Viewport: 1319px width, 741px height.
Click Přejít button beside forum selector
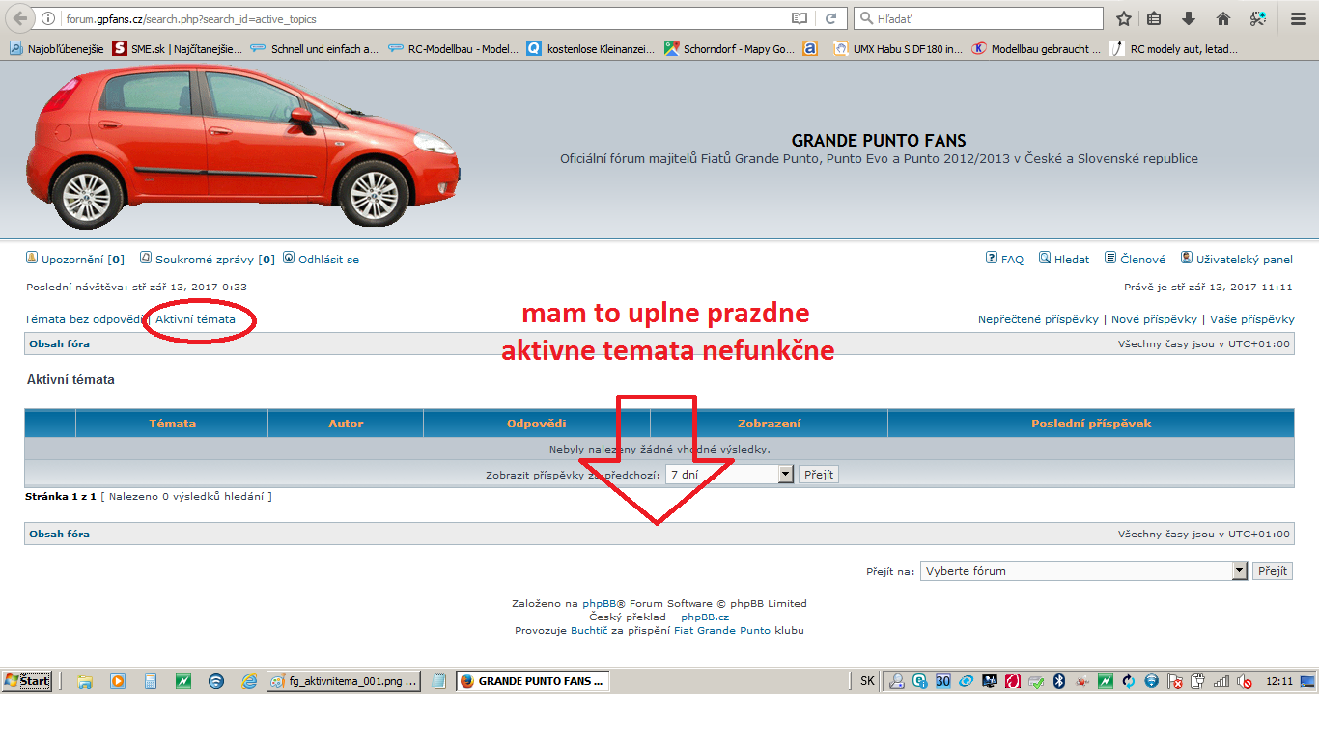1273,571
